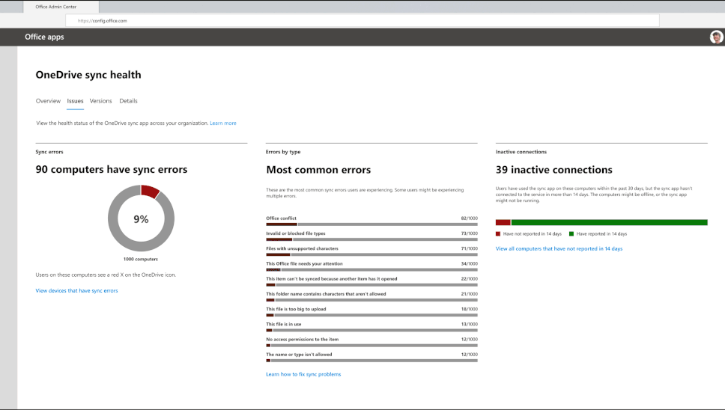Open Learn how to fix sync problems
725x410 pixels.
303,374
